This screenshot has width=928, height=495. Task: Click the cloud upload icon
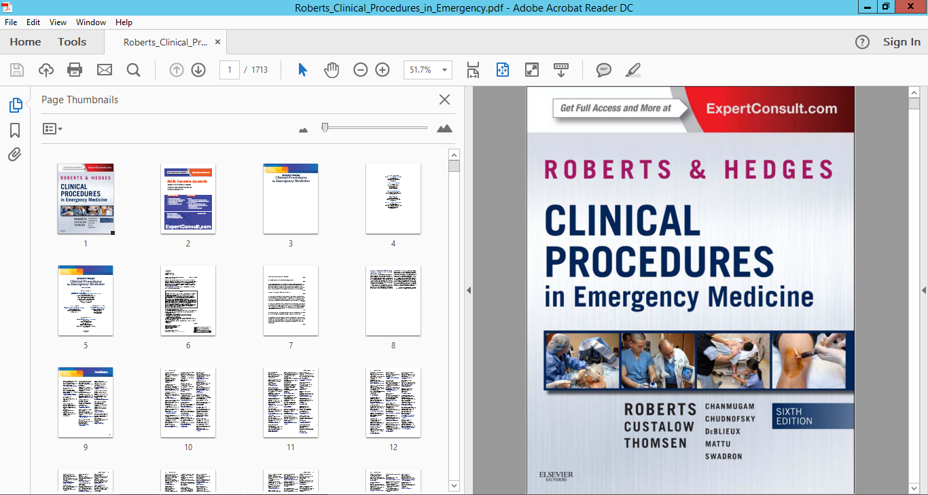pyautogui.click(x=46, y=70)
